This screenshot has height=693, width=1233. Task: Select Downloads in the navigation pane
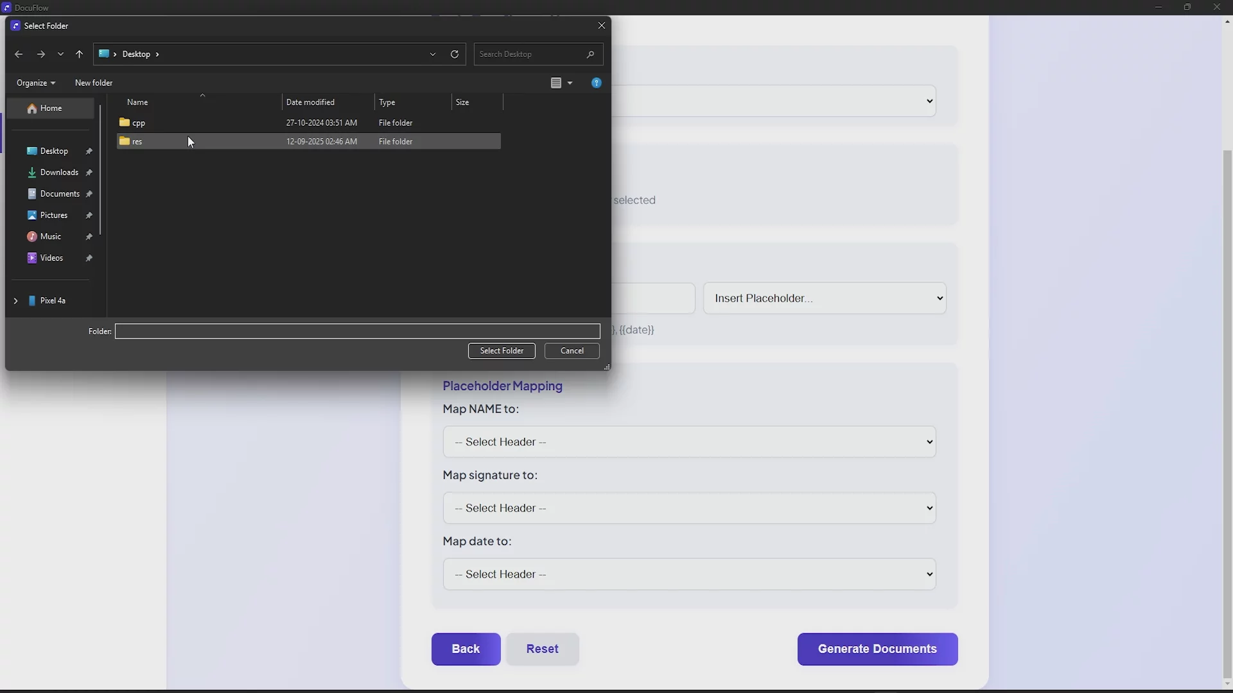(59, 173)
